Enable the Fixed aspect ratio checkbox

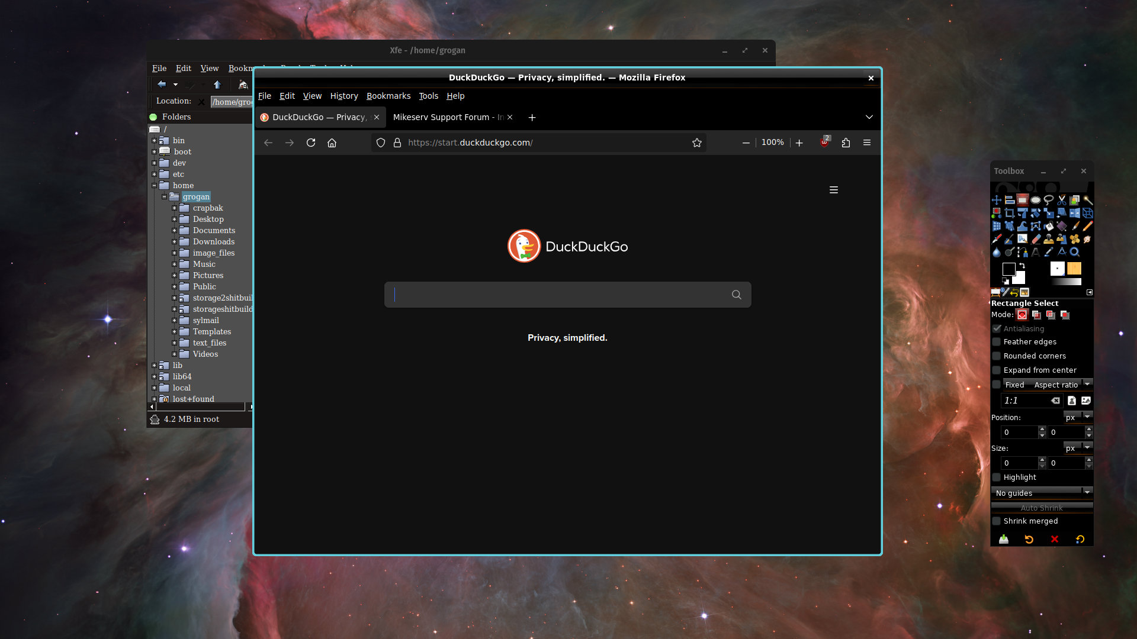997,385
